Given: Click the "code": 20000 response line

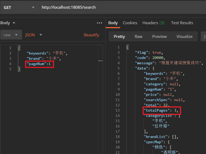Looking at the screenshot, I should click(150, 58).
